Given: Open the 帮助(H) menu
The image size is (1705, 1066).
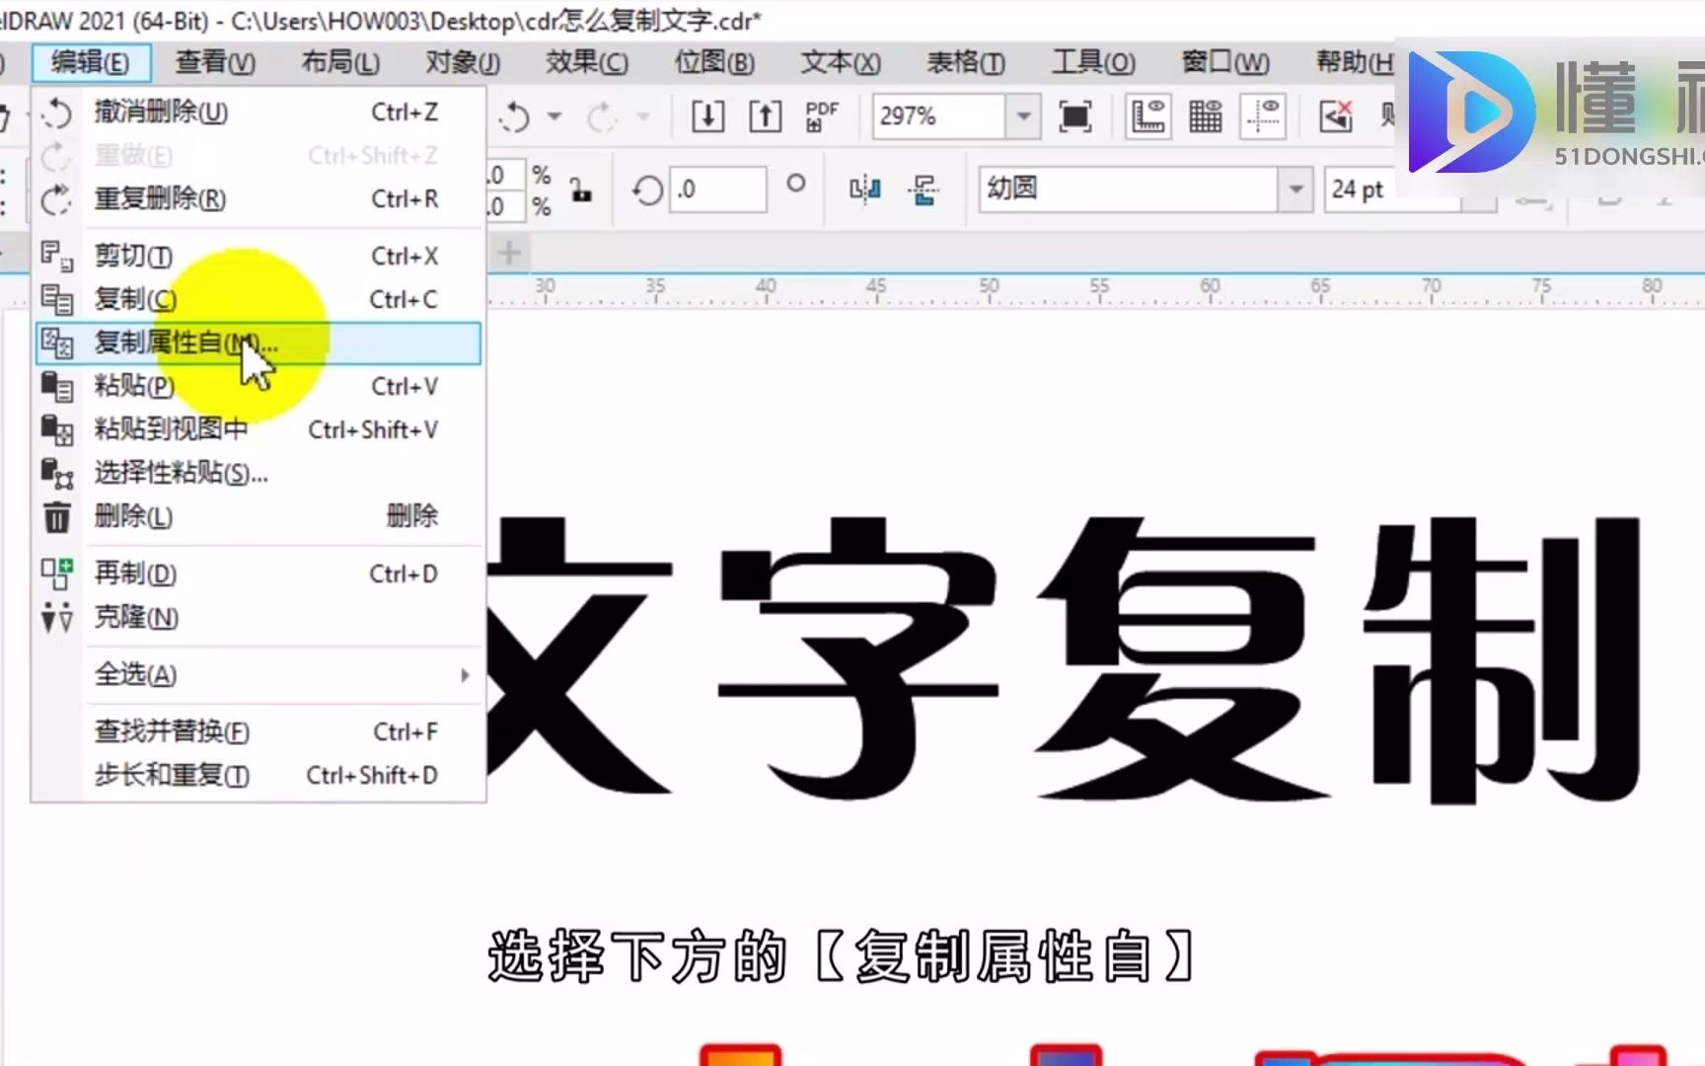Looking at the screenshot, I should [x=1354, y=62].
